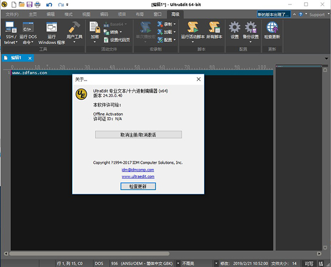
Task: Click the horizontal scrollbar right arrow
Action: (319, 254)
